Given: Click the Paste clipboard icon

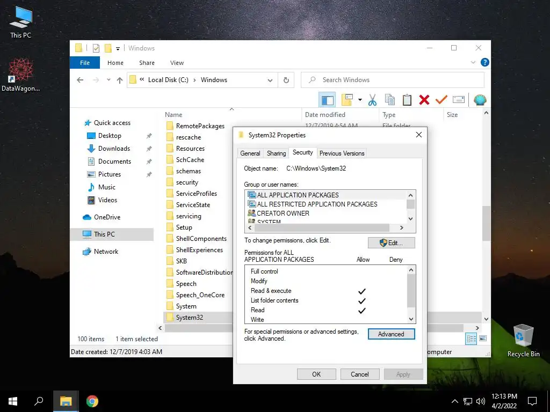Looking at the screenshot, I should tap(407, 100).
